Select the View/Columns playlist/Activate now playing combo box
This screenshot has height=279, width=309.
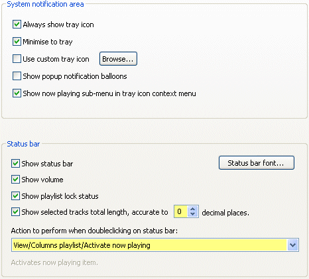coord(155,245)
